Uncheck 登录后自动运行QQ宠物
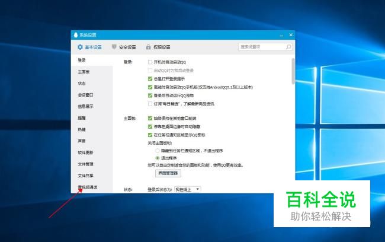385x242 pixels. 150,95
